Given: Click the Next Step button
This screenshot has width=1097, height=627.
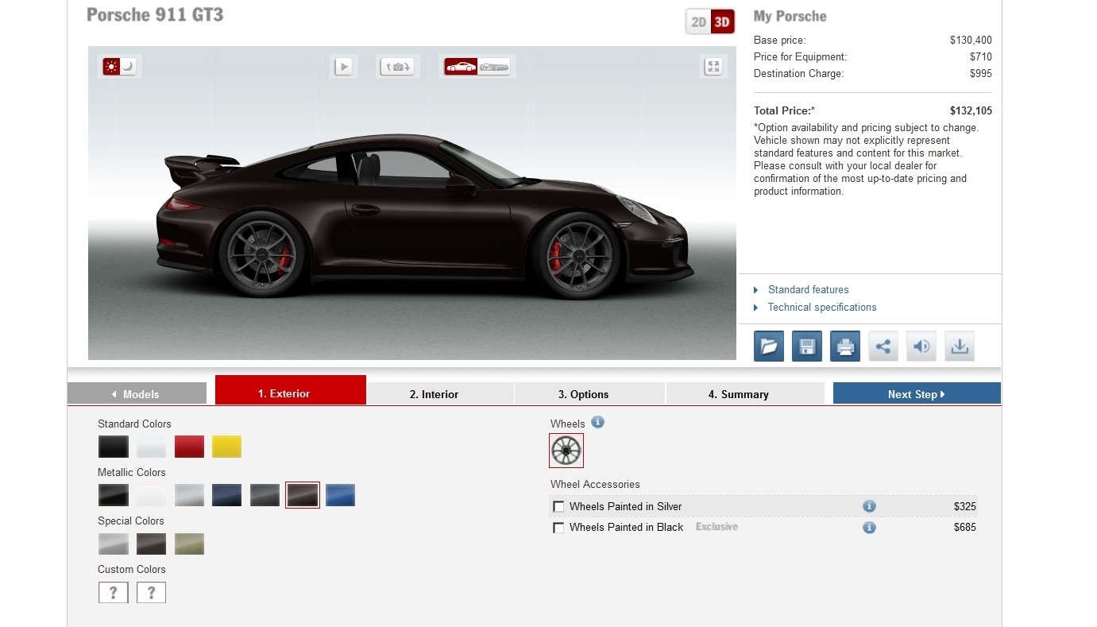Looking at the screenshot, I should (917, 393).
